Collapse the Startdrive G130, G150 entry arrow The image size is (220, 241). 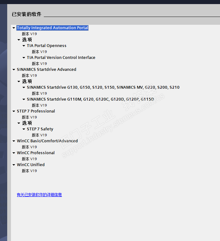click(24, 87)
